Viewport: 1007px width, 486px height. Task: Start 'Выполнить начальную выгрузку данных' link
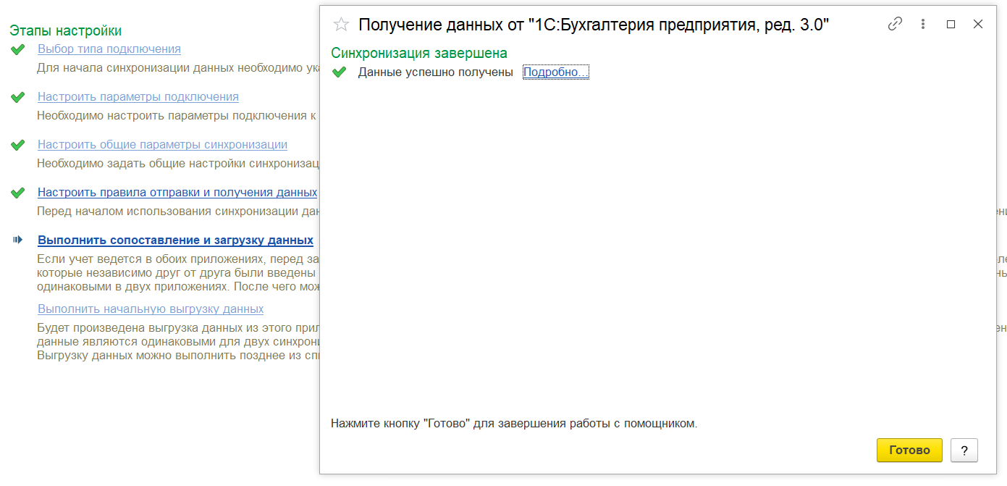pos(151,309)
